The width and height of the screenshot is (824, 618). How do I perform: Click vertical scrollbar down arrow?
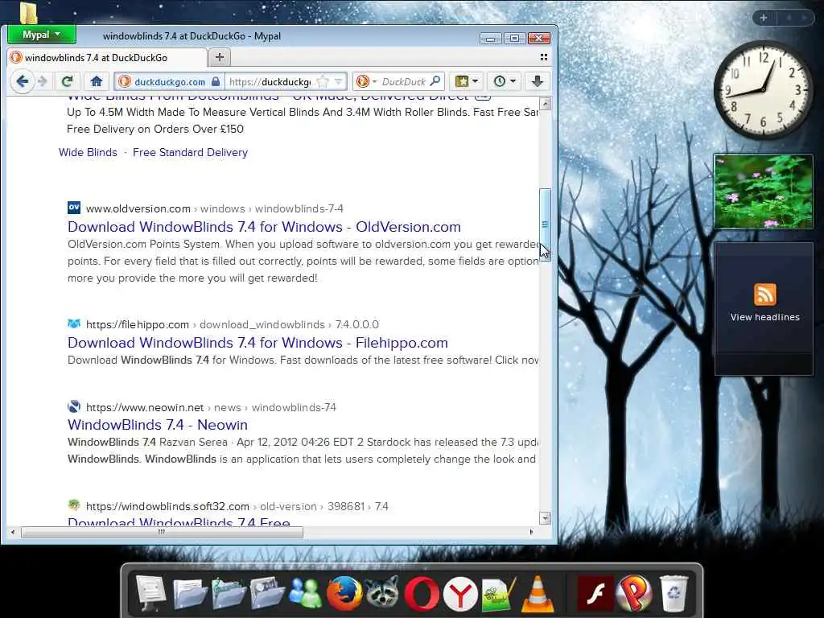[x=545, y=518]
